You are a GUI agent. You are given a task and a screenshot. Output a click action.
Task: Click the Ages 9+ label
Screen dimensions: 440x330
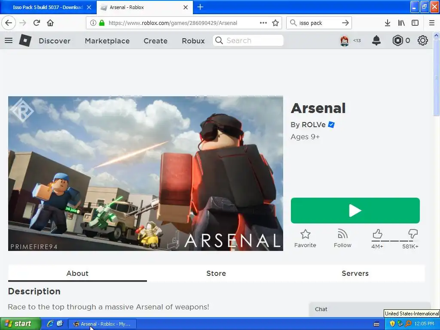tap(305, 137)
